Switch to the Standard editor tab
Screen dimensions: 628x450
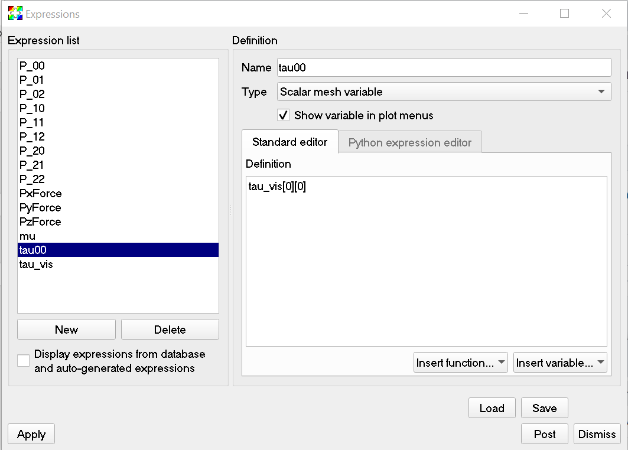tap(290, 142)
